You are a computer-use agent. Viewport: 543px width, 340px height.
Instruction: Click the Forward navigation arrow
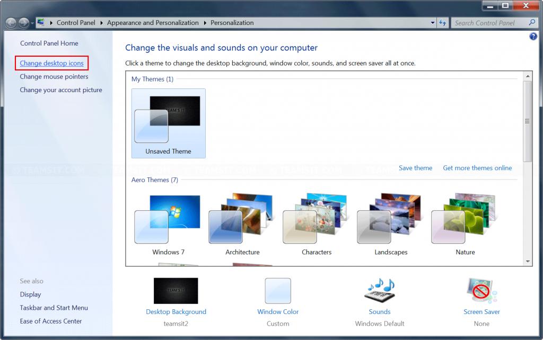(x=23, y=23)
